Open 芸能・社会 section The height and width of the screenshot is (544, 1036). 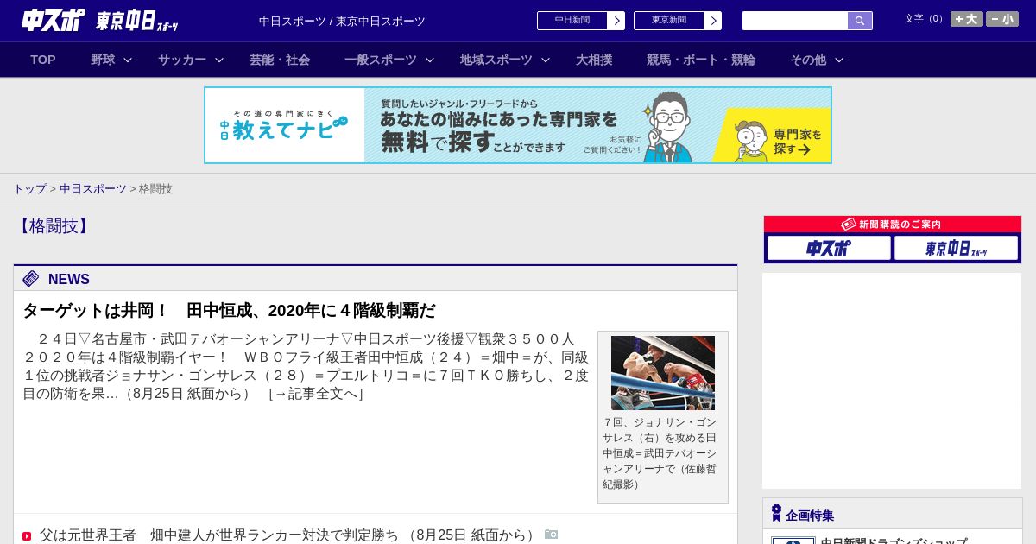pos(280,60)
